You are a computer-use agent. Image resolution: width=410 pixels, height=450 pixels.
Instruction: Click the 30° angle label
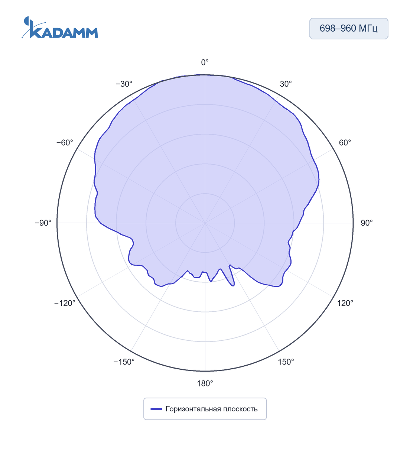(286, 84)
